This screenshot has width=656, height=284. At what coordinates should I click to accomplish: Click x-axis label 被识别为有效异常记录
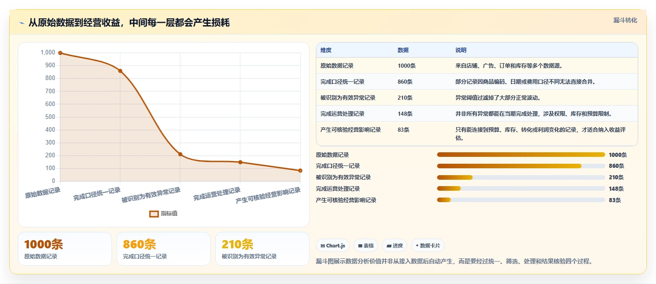(151, 195)
